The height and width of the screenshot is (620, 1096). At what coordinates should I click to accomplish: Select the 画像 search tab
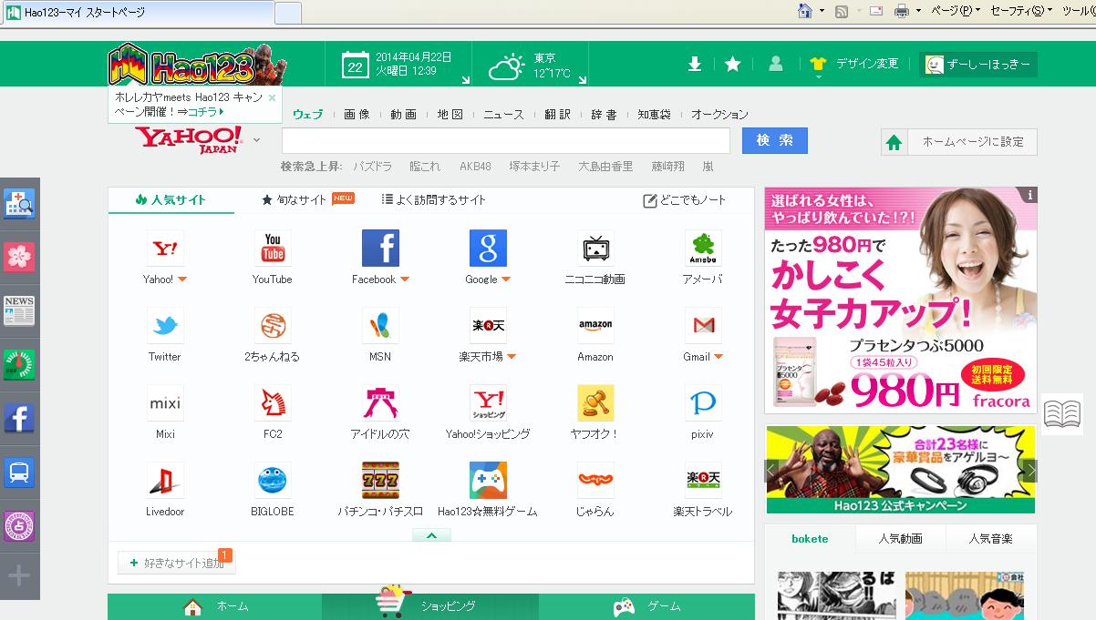click(357, 115)
